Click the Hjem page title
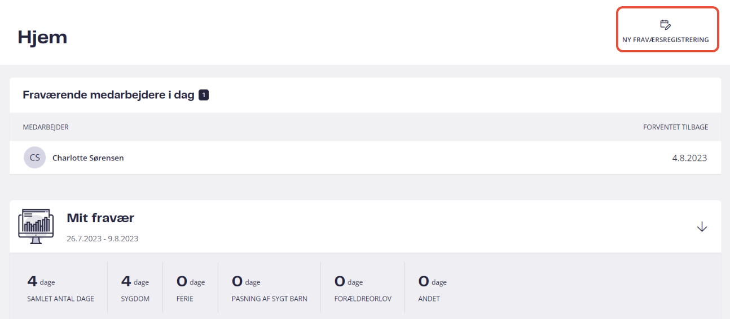 click(42, 37)
